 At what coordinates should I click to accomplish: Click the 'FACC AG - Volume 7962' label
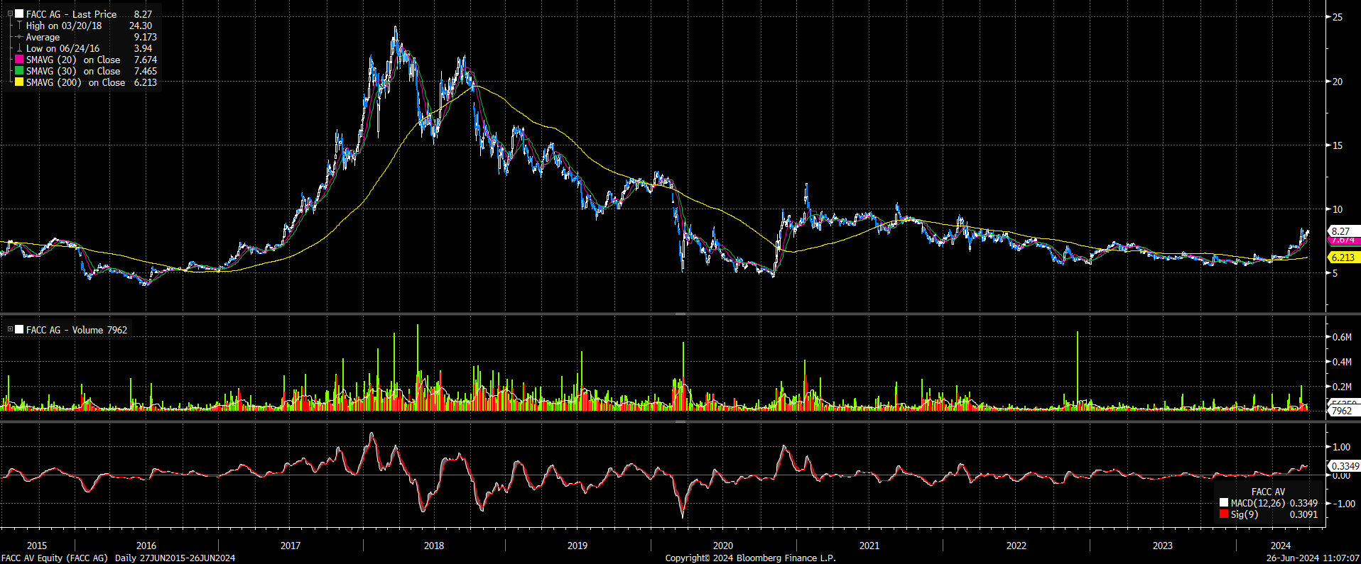77,330
